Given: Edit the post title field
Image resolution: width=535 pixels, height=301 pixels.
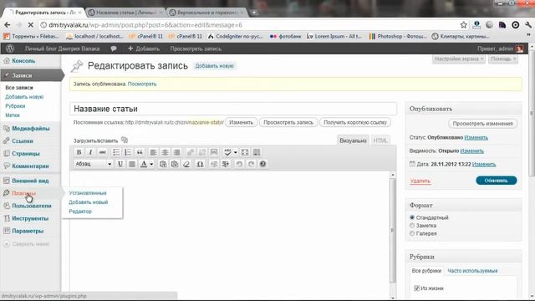Looking at the screenshot, I should coord(233,109).
